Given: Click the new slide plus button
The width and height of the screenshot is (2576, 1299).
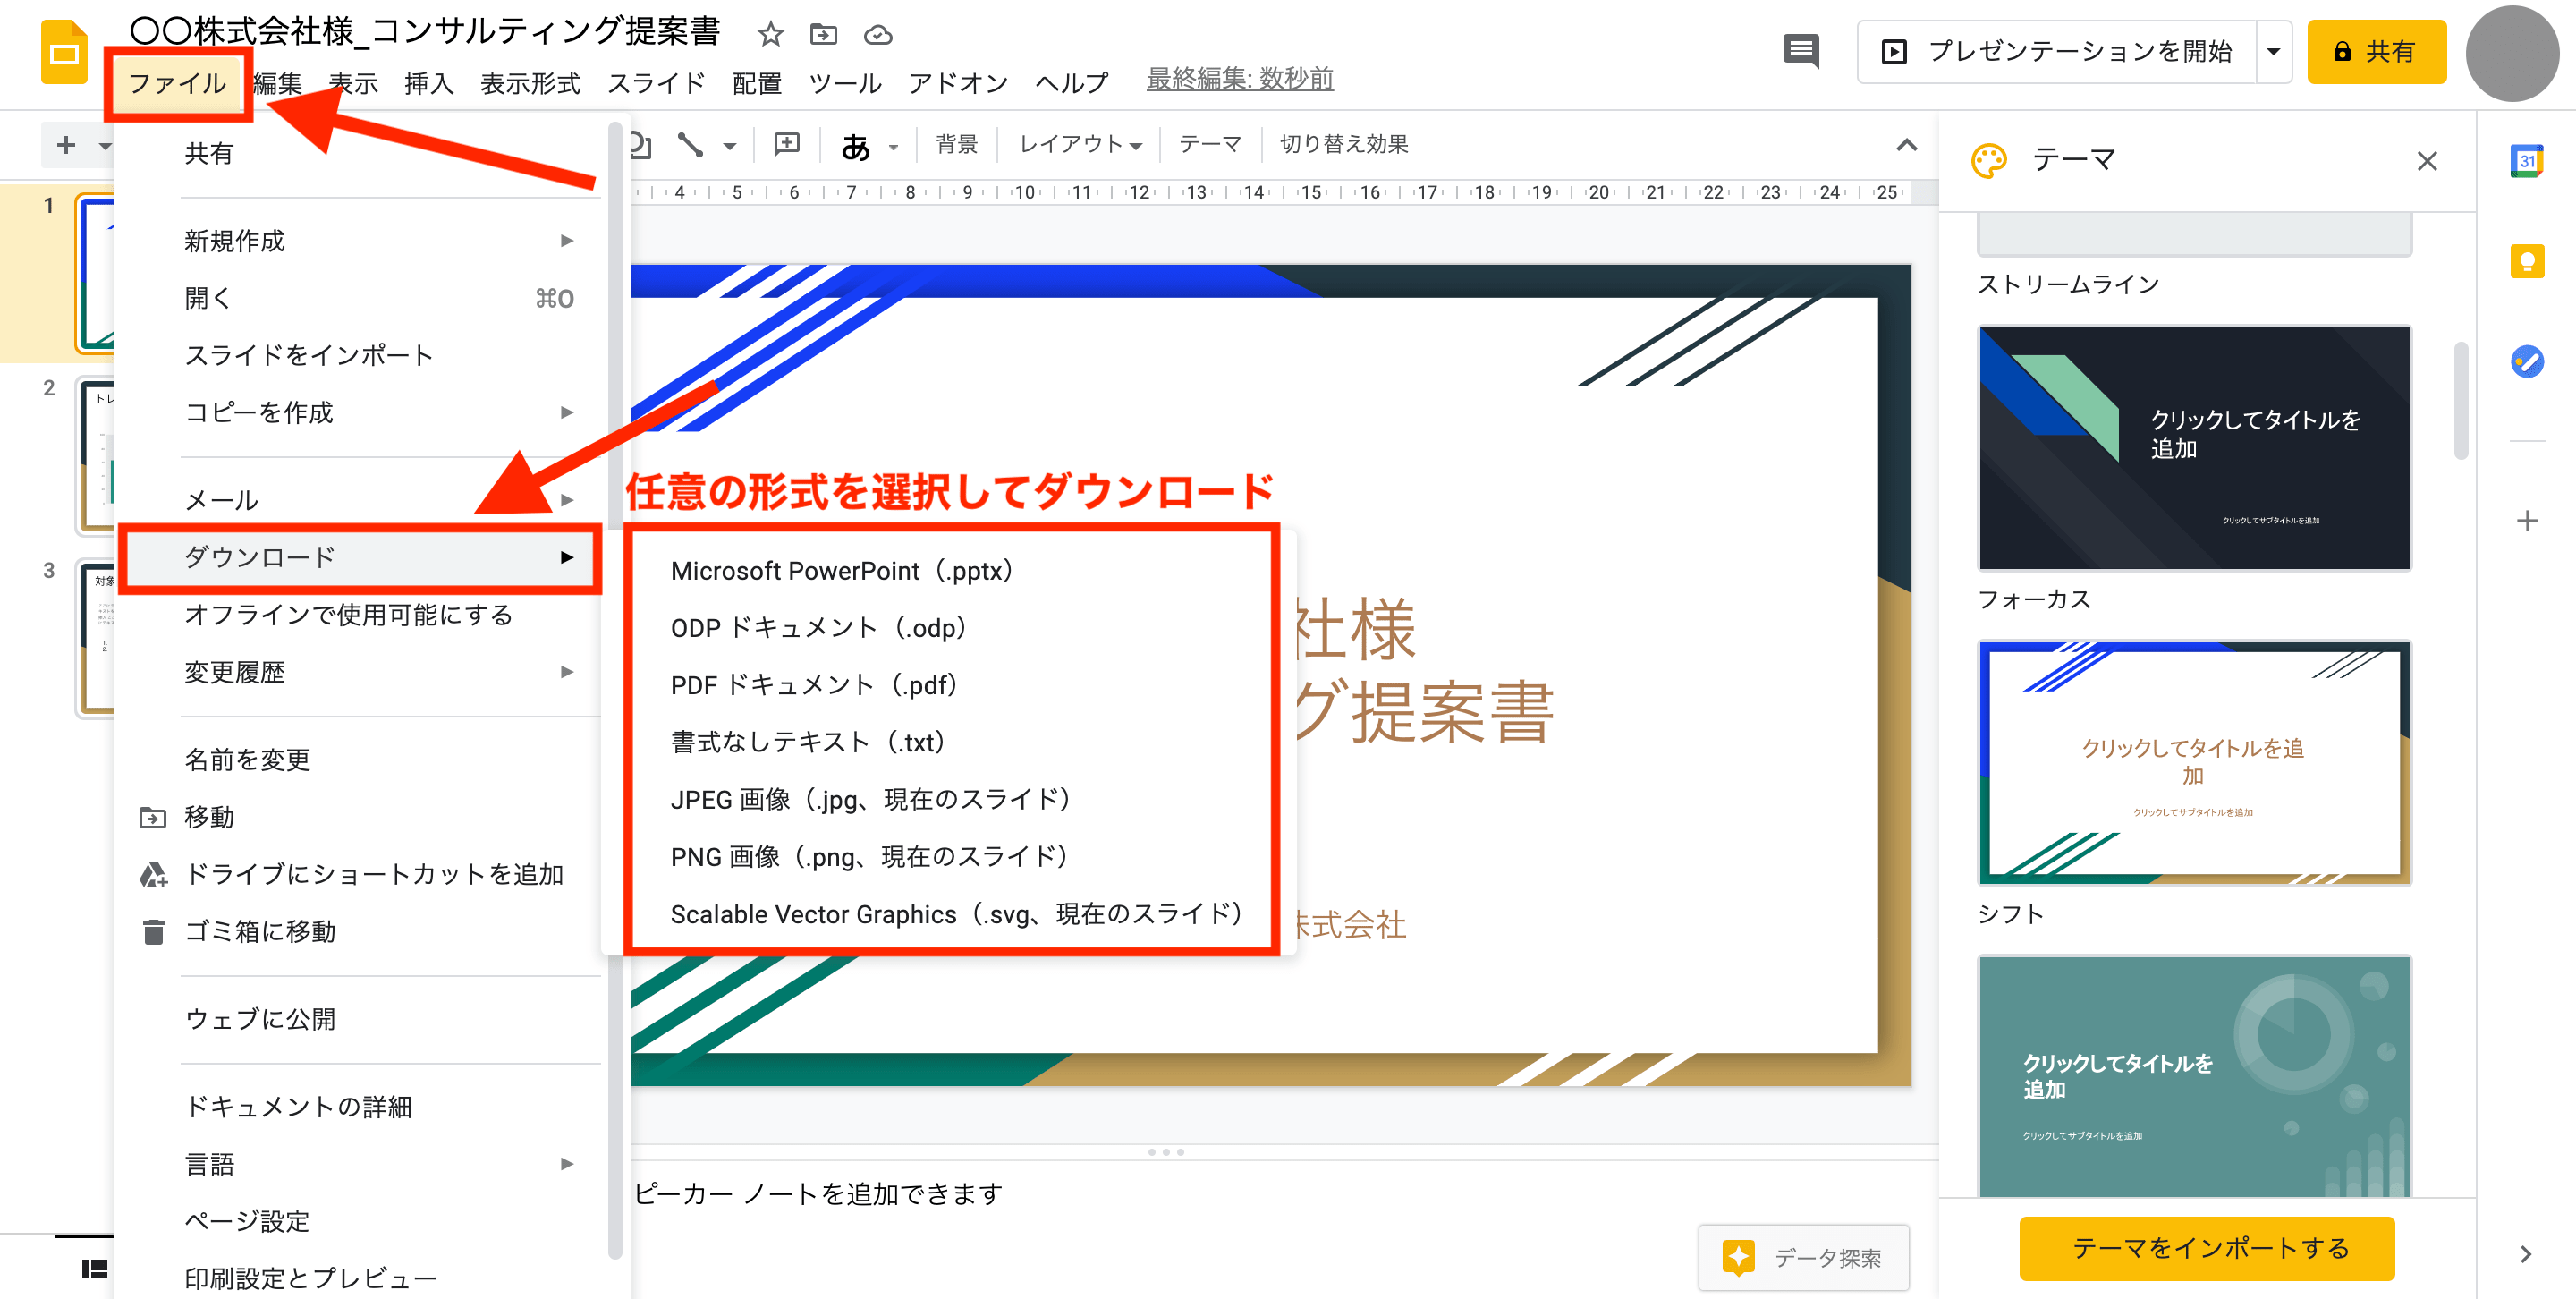Looking at the screenshot, I should click(x=66, y=145).
